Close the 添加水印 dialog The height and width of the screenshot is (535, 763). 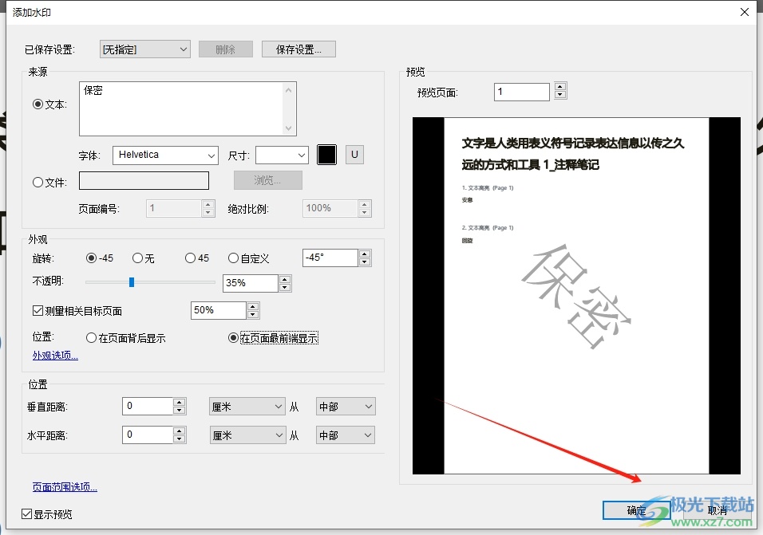745,12
